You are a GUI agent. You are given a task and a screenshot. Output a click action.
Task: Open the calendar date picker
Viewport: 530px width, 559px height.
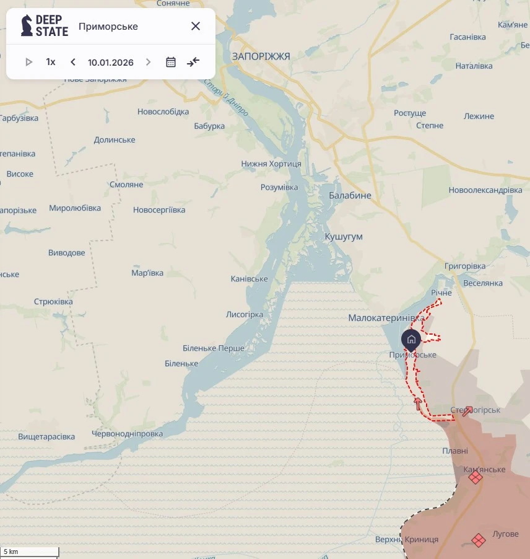click(171, 62)
